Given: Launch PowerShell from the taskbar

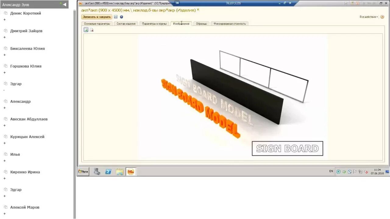Looking at the screenshot, I should (108, 172).
